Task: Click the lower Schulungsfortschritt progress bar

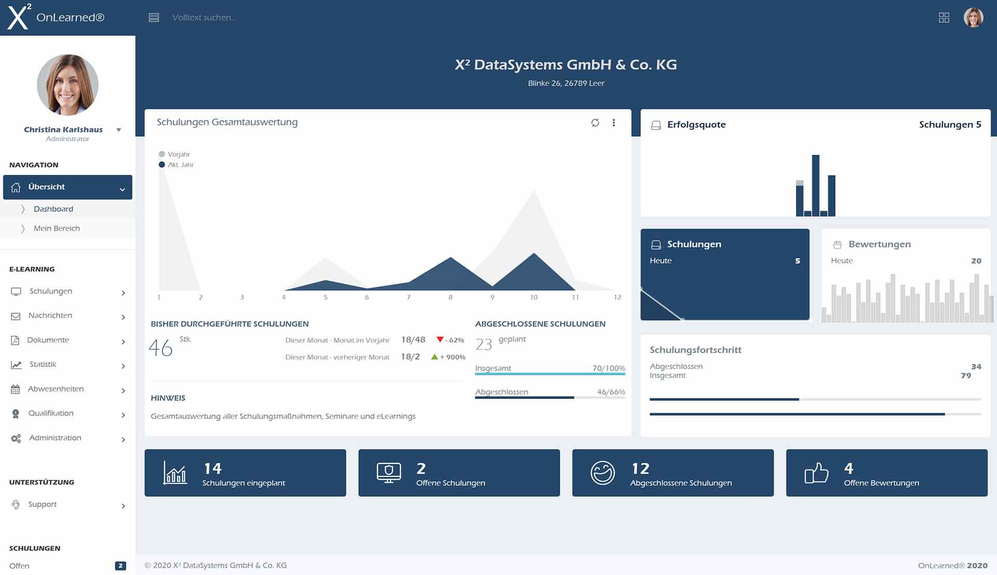Action: pyautogui.click(x=815, y=414)
